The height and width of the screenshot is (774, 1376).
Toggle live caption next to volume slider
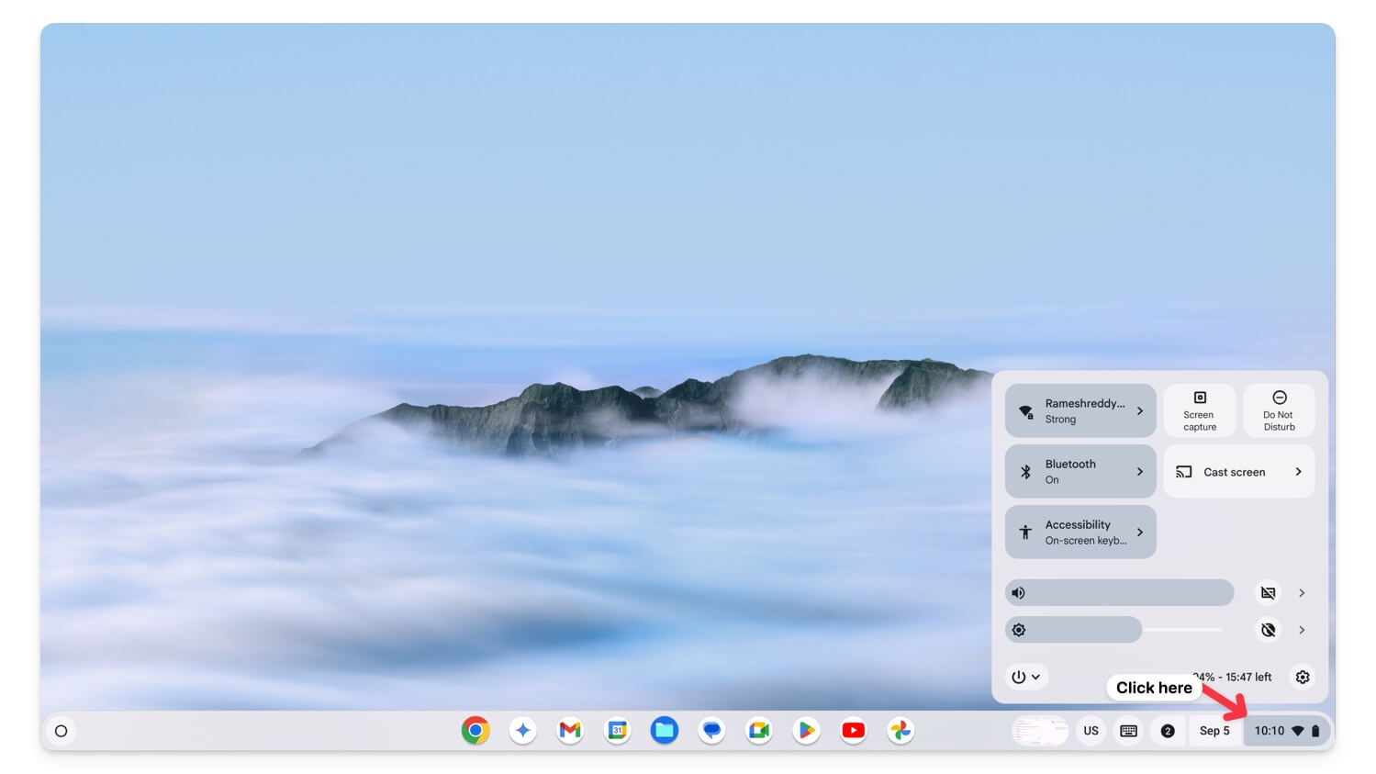point(1269,593)
